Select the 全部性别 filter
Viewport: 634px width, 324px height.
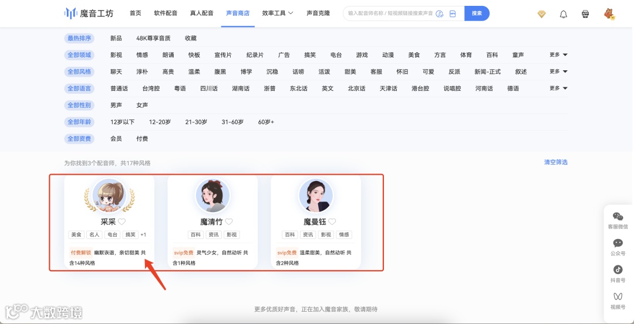(79, 105)
